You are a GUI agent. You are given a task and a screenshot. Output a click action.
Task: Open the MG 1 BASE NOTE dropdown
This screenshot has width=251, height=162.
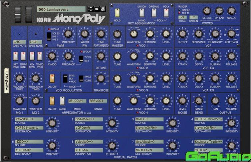tap(19, 42)
